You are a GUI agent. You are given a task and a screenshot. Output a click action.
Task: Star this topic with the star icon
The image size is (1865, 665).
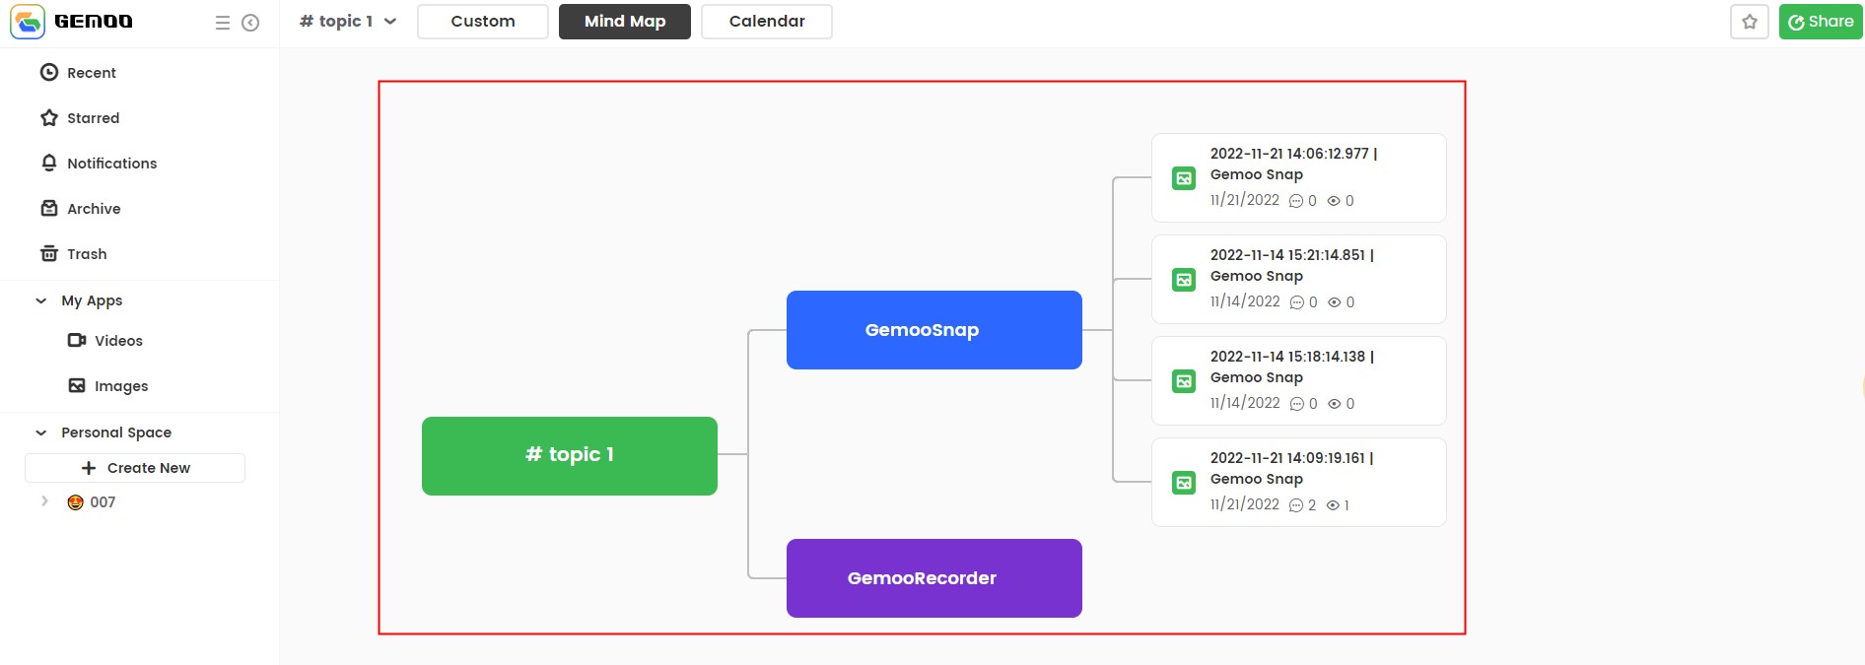pos(1750,22)
